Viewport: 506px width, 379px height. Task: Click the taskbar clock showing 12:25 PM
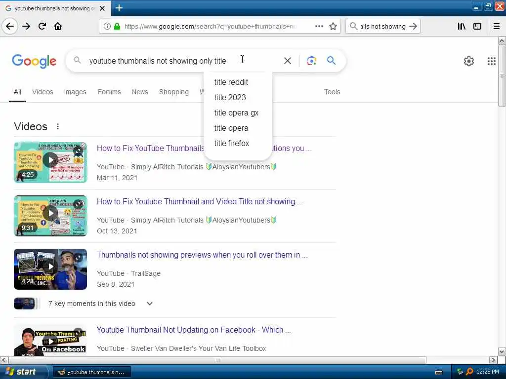(x=488, y=372)
